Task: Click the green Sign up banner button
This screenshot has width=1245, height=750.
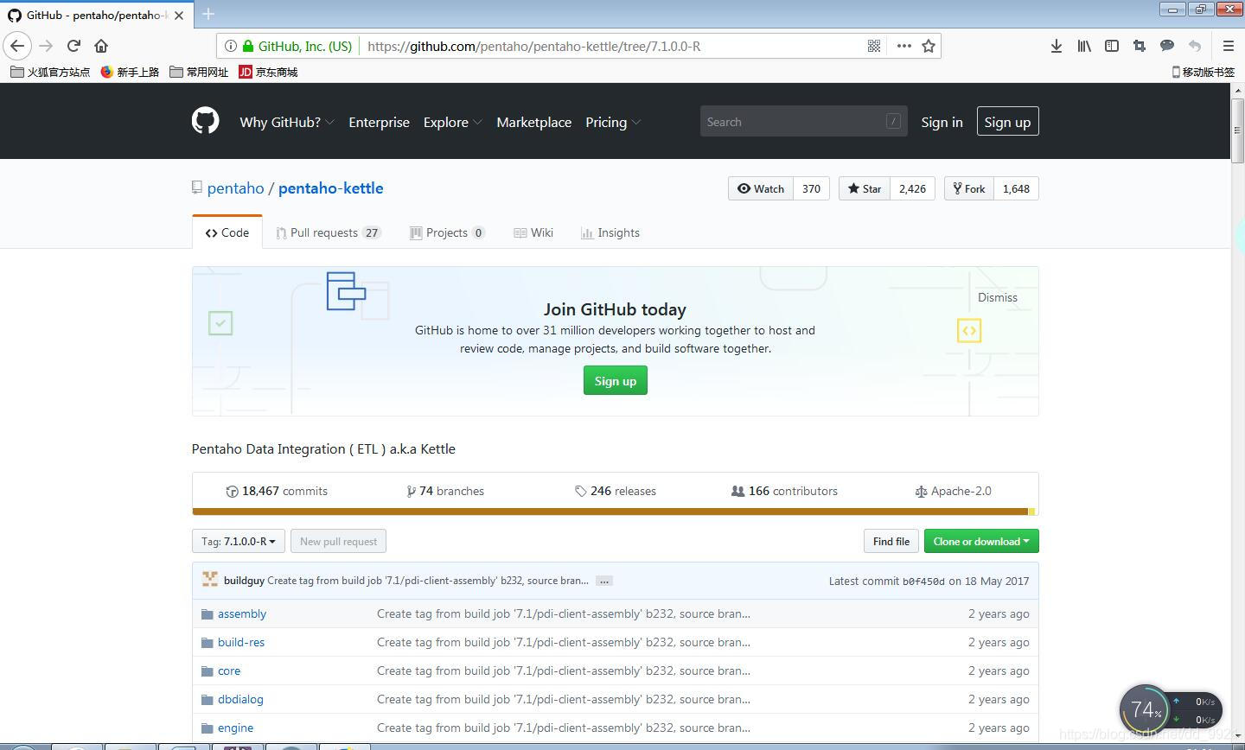Action: coord(616,381)
